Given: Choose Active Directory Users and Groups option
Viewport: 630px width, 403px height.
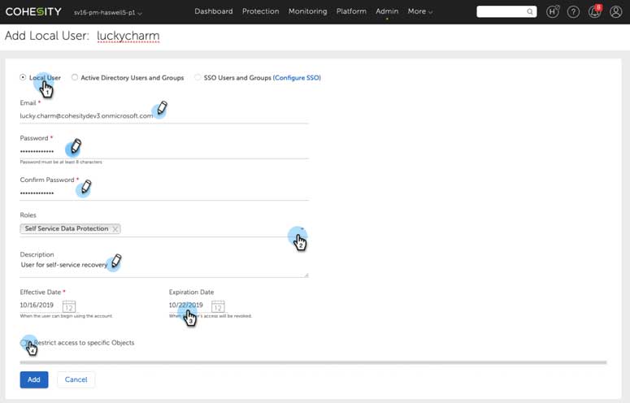Looking at the screenshot, I should click(x=75, y=78).
